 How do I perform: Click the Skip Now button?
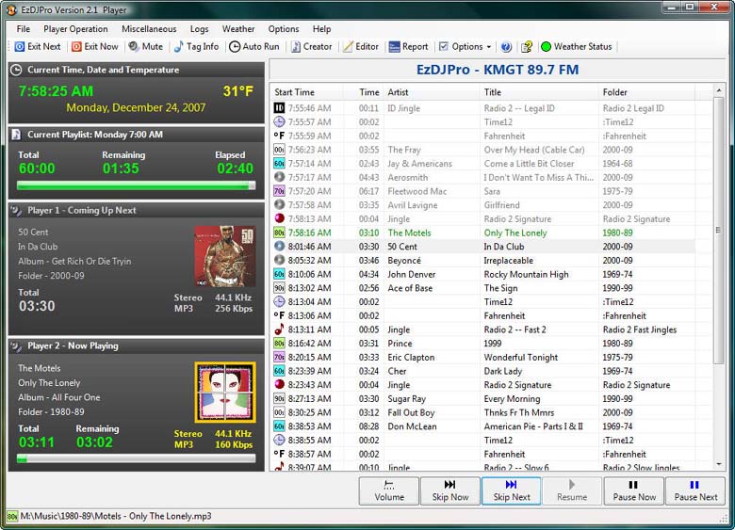tap(450, 490)
